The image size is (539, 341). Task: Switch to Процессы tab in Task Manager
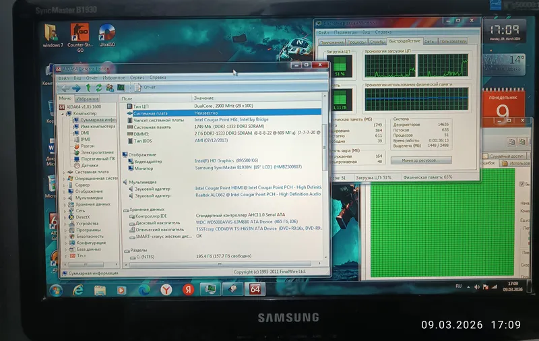tap(356, 42)
